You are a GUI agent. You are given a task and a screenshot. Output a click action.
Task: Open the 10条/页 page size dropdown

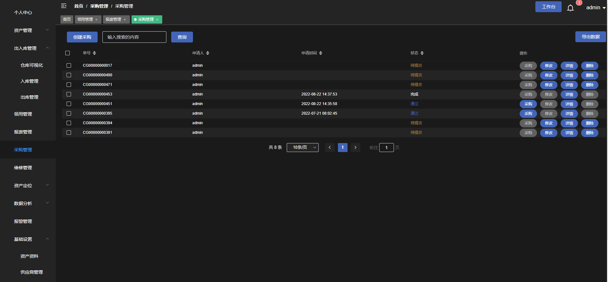coord(303,148)
